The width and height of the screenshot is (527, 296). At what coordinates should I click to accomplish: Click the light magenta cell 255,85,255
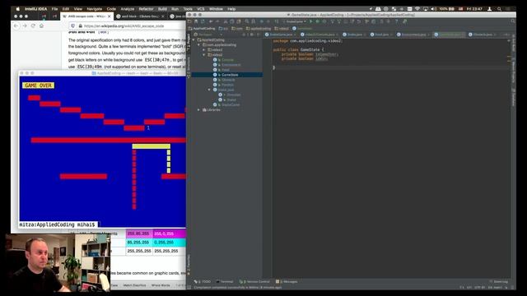pyautogui.click(x=139, y=234)
